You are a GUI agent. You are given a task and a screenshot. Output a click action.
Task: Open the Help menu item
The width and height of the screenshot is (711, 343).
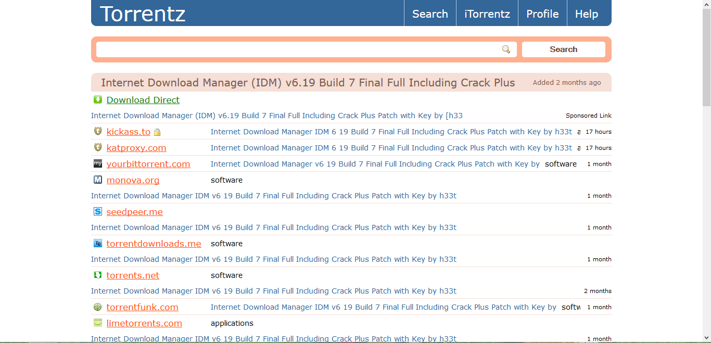coord(587,13)
